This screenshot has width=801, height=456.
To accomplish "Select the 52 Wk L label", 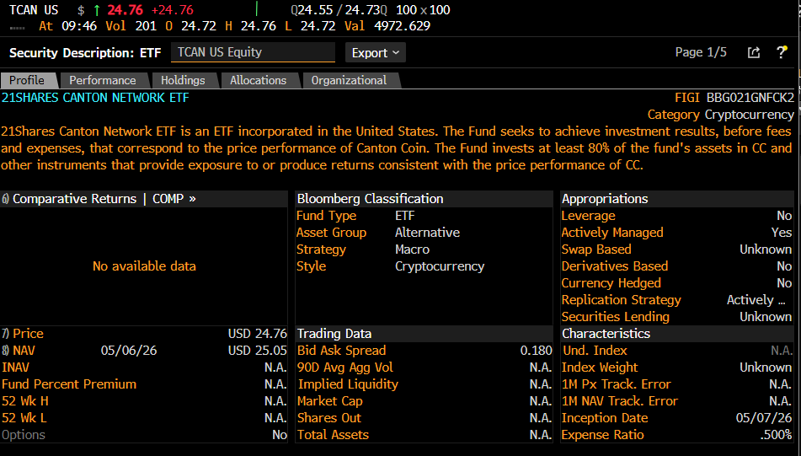I will pyautogui.click(x=24, y=418).
